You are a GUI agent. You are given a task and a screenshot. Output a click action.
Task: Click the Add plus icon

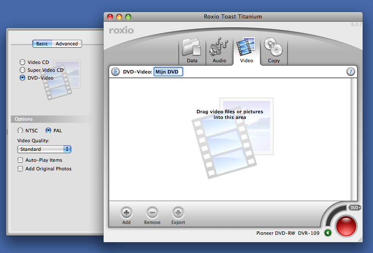point(126,213)
